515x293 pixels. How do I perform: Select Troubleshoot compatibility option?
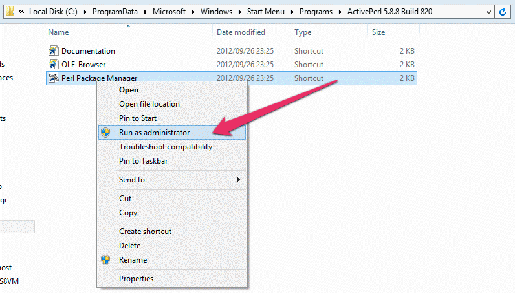[x=165, y=147]
